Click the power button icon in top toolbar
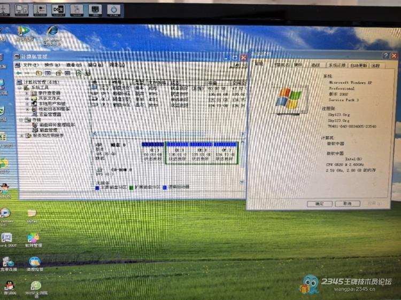Viewport: 401px width, 300px height. 113,9
